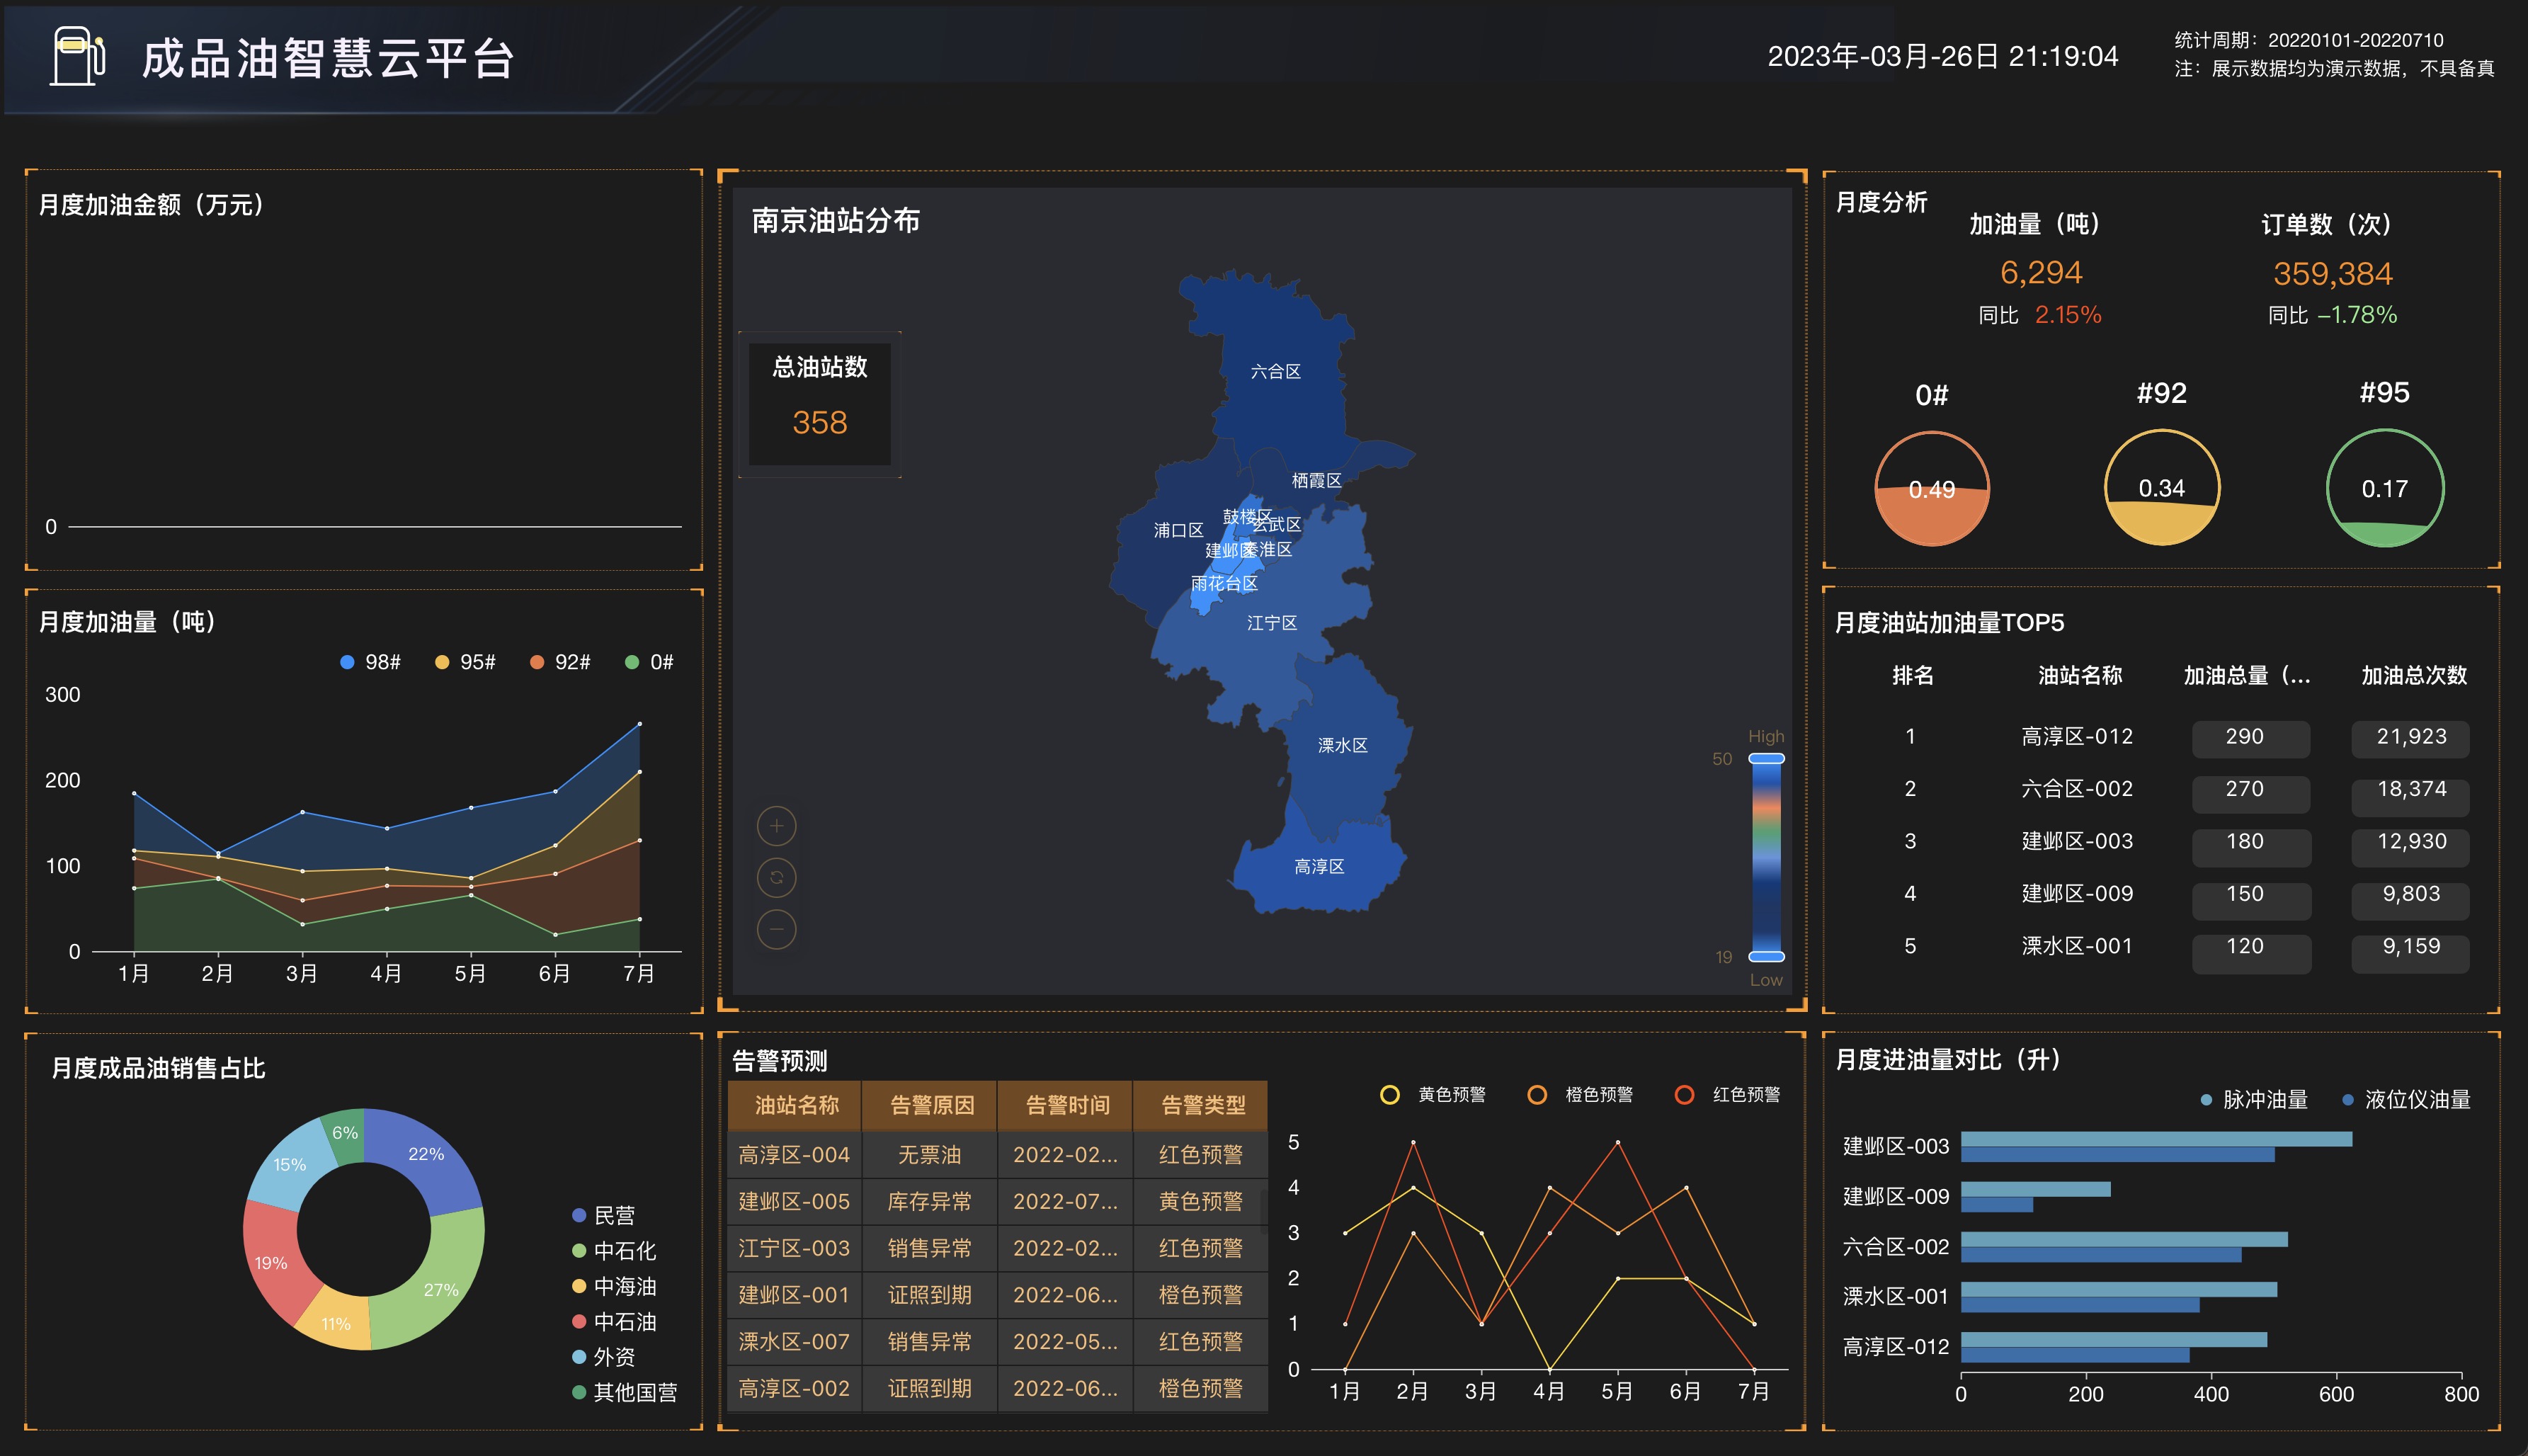This screenshot has height=1456, width=2528.
Task: Select 雨花台区 on the map
Action: pos(1224,583)
